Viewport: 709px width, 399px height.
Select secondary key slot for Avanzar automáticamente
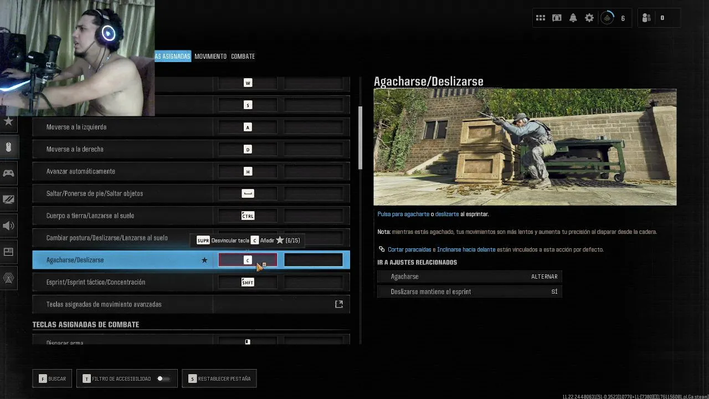(314, 171)
